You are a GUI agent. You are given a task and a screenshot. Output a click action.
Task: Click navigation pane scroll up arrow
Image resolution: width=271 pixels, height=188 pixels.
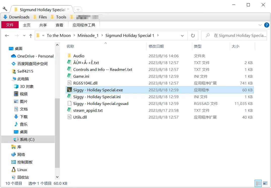pos(57,45)
